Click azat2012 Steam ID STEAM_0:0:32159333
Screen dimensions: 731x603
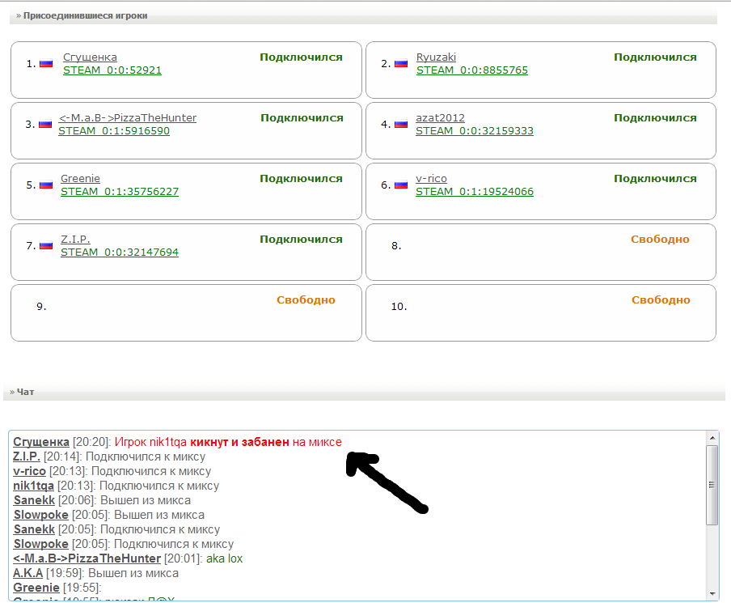click(474, 131)
